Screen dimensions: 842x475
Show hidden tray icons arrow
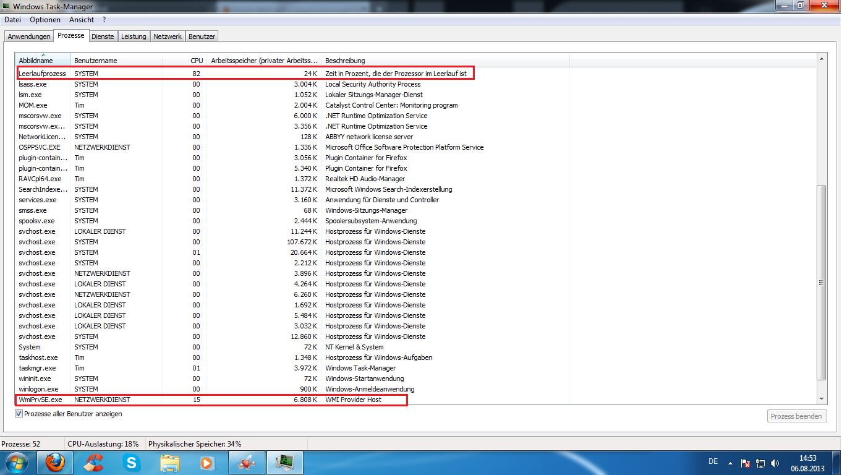(x=731, y=463)
